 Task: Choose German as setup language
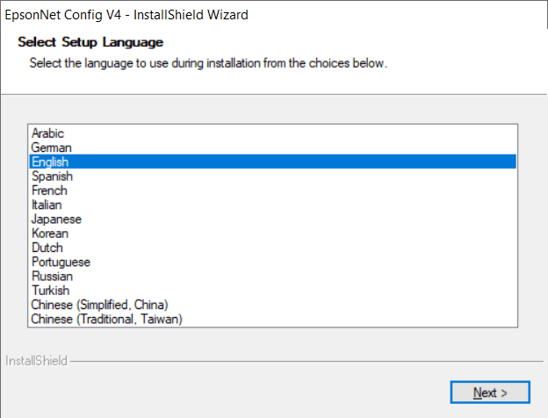(51, 148)
